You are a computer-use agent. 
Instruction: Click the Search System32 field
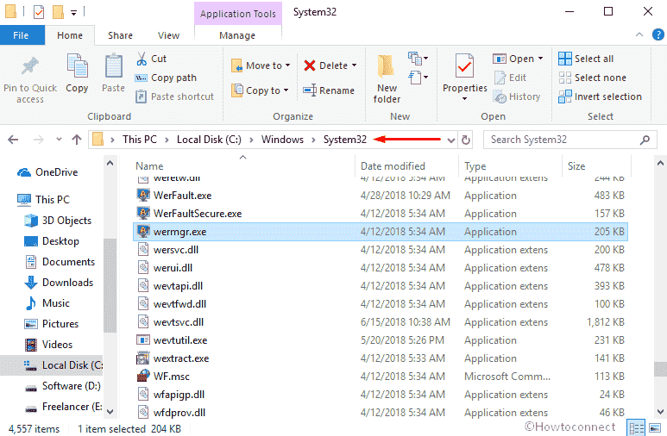[x=570, y=140]
